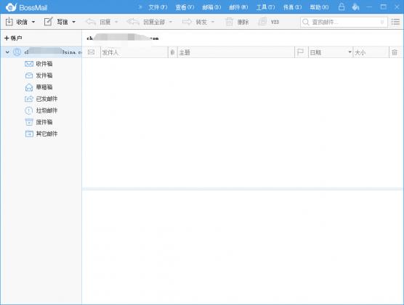Click the lock icon in the title bar

pyautogui.click(x=342, y=7)
